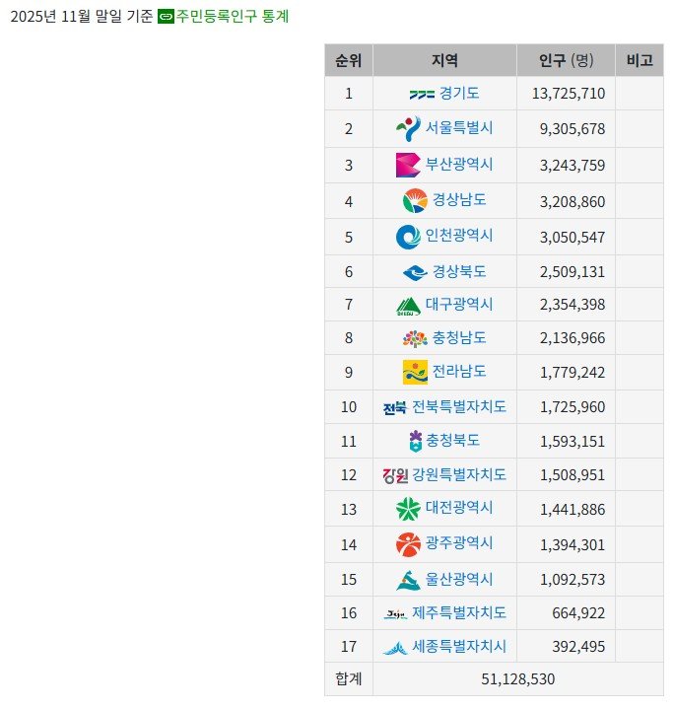Click the 인구 (명) column header
674x709 pixels.
pyautogui.click(x=566, y=60)
